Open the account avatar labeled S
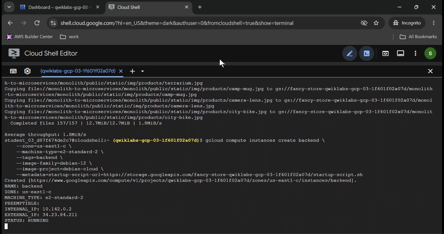The image size is (444, 234). (x=430, y=53)
